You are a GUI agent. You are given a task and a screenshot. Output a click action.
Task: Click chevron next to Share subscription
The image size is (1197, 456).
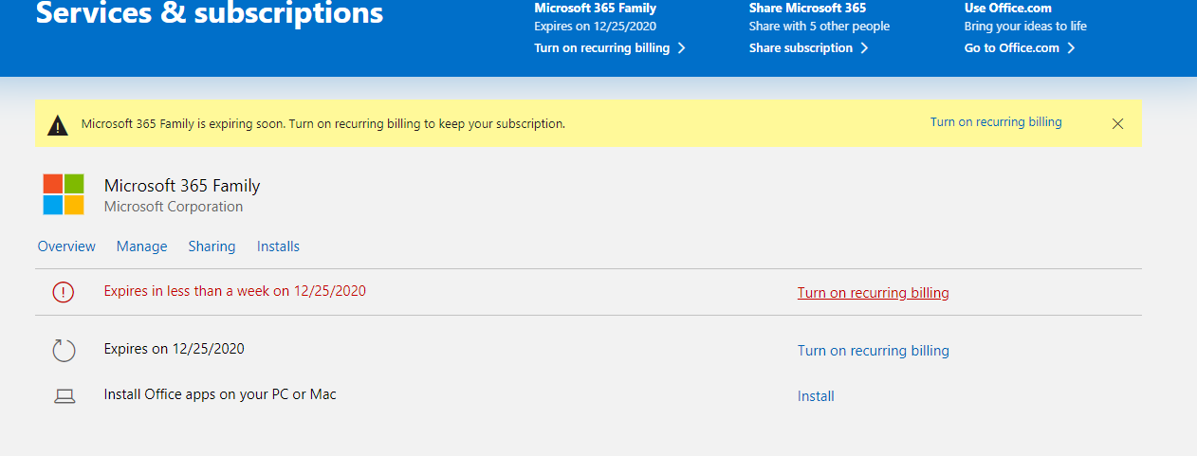pyautogui.click(x=864, y=48)
